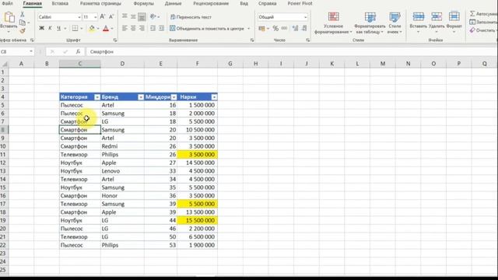Click the Очистить (Clear) button
The image size is (498, 280).
point(483,30)
